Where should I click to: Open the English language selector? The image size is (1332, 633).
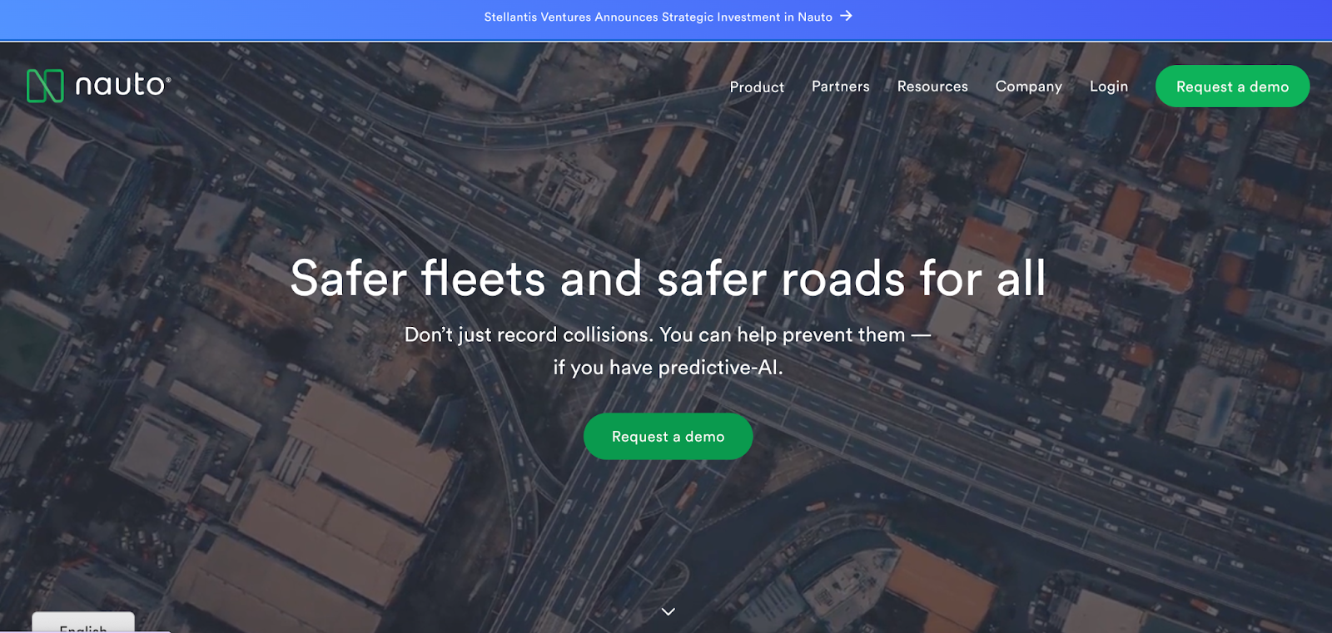tap(83, 624)
